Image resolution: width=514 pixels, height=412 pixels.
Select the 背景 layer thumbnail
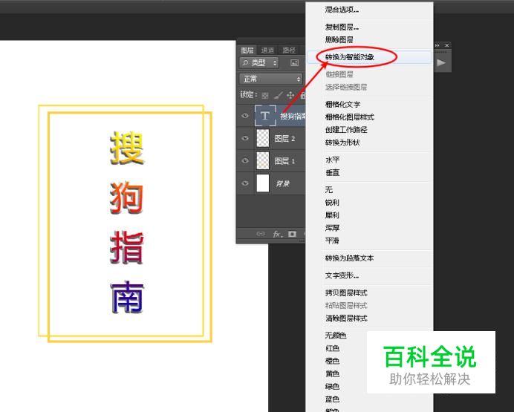point(263,183)
